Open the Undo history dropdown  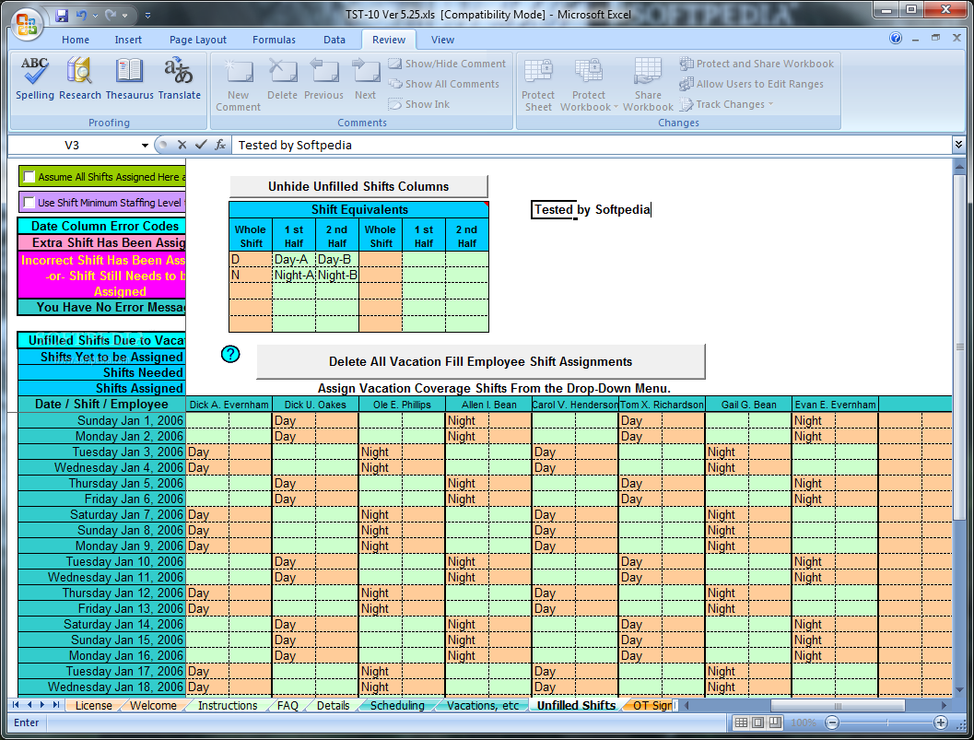(x=95, y=15)
